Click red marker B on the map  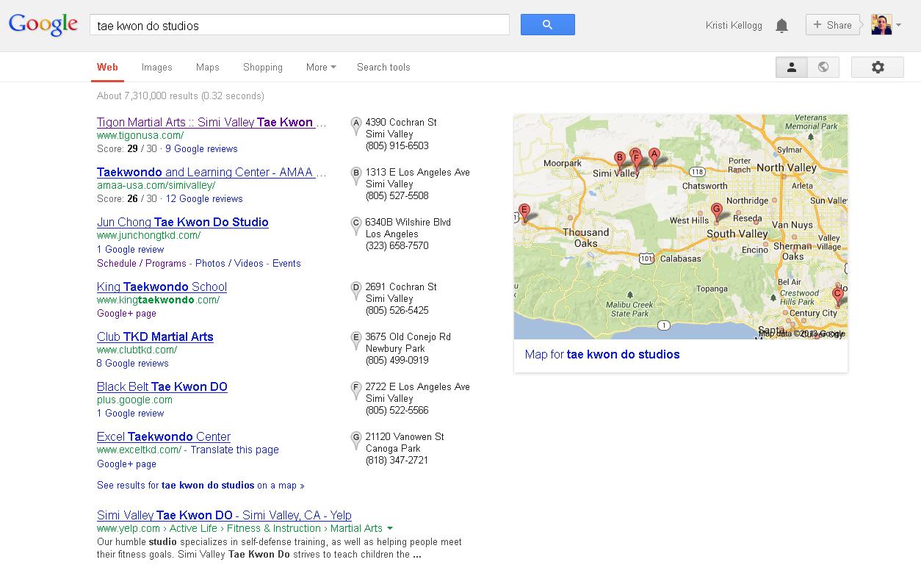tap(619, 160)
